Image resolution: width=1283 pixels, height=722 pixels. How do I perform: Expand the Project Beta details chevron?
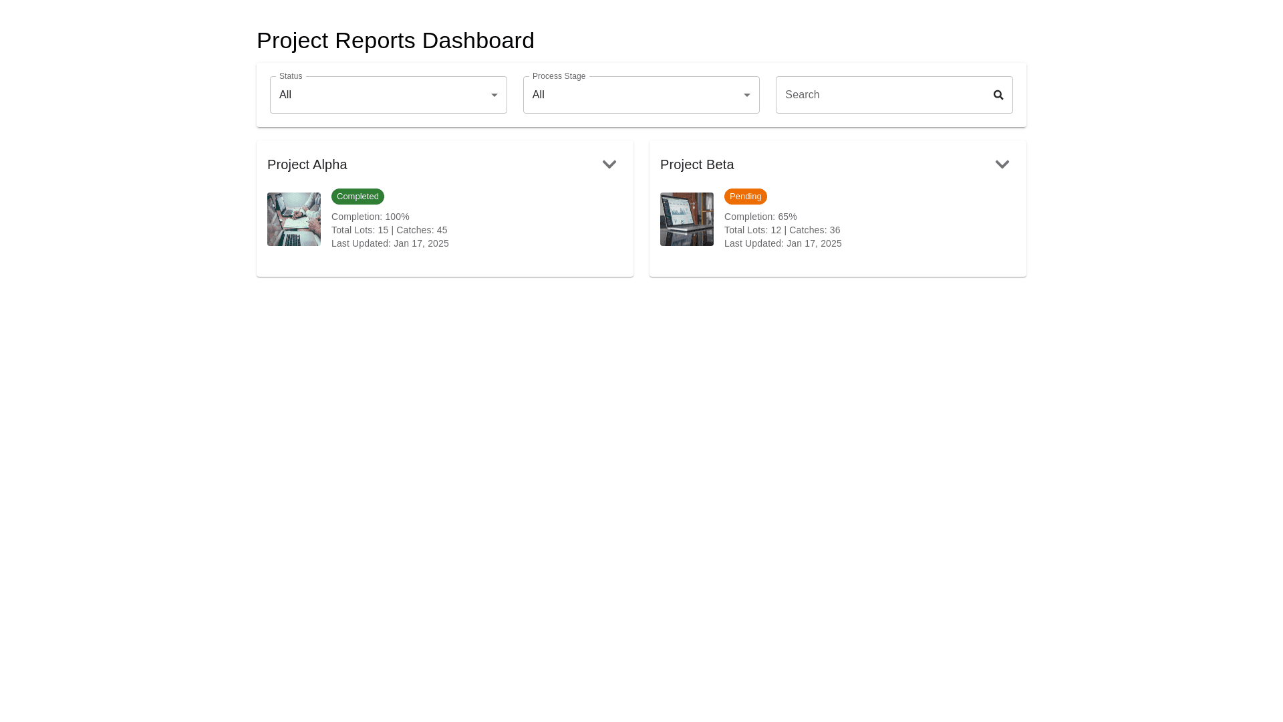(x=1002, y=164)
